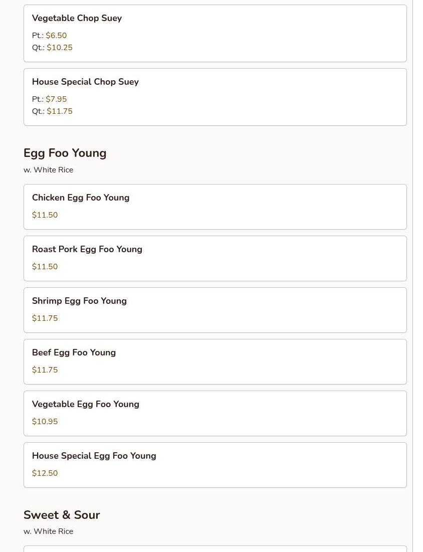Click the Sweet & Sour section heading
The height and width of the screenshot is (552, 423).
62,515
